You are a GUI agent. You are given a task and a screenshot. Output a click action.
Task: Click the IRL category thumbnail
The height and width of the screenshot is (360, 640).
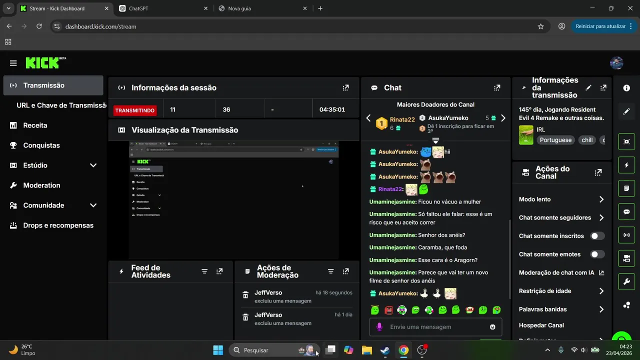526,135
